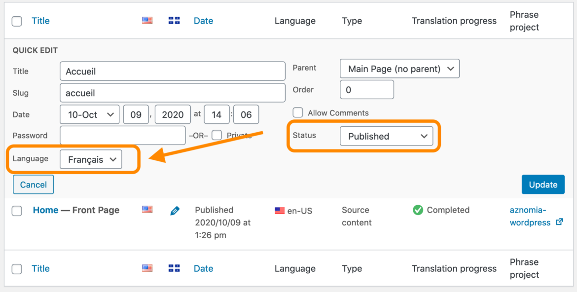
Task: Open the Parent dropdown showing Main Page
Action: [399, 68]
